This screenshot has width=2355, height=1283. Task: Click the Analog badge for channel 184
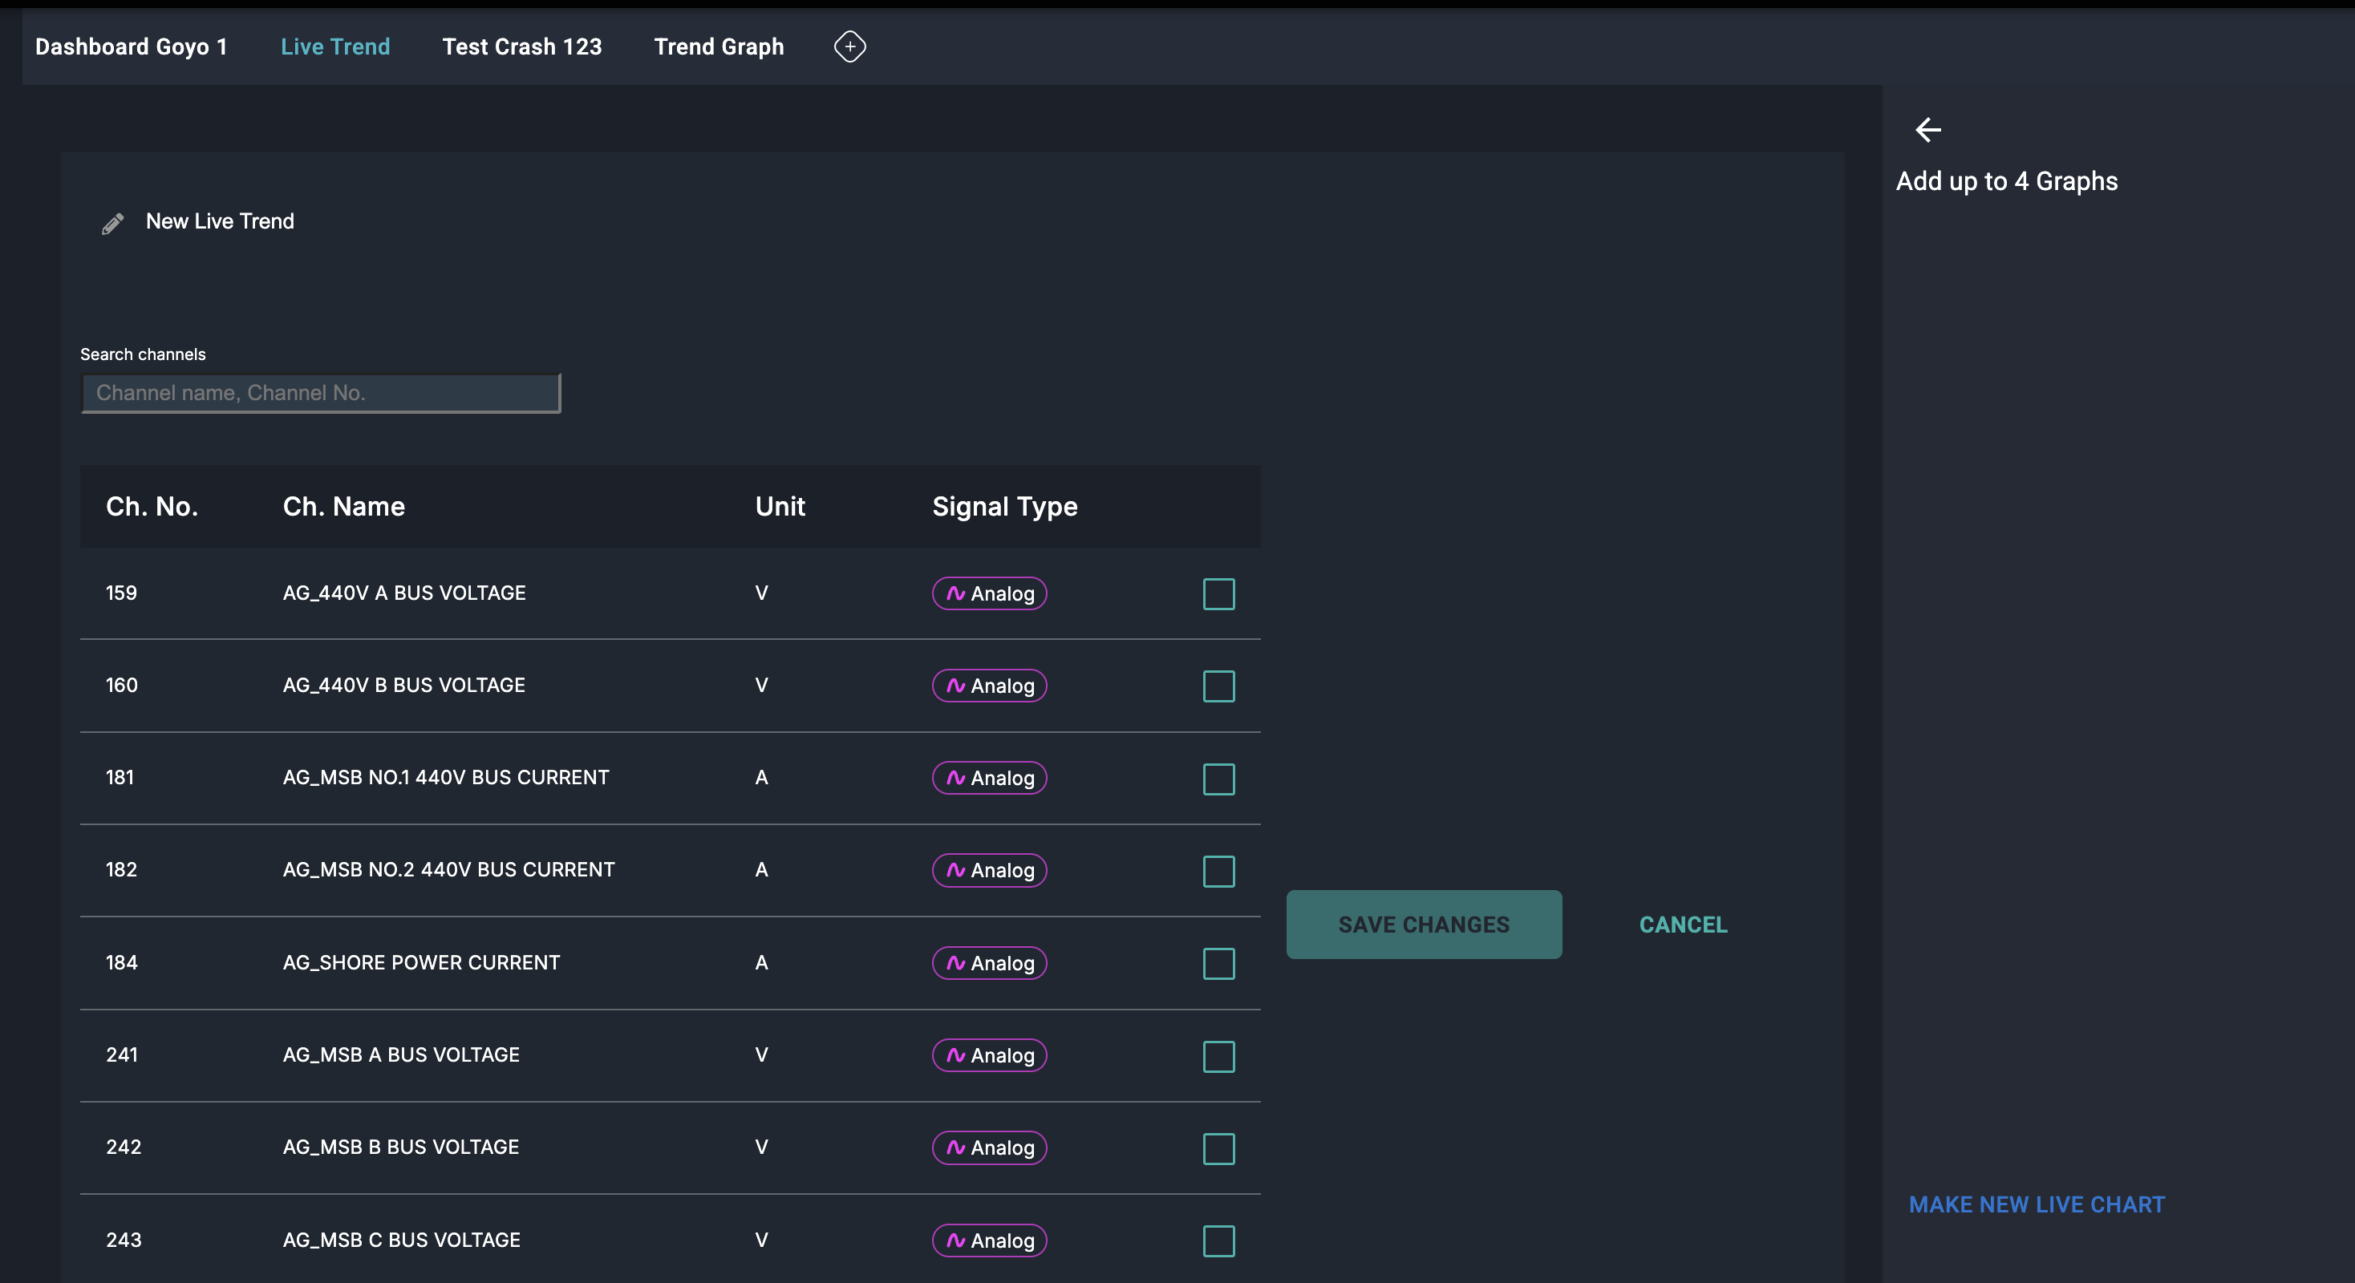point(989,963)
